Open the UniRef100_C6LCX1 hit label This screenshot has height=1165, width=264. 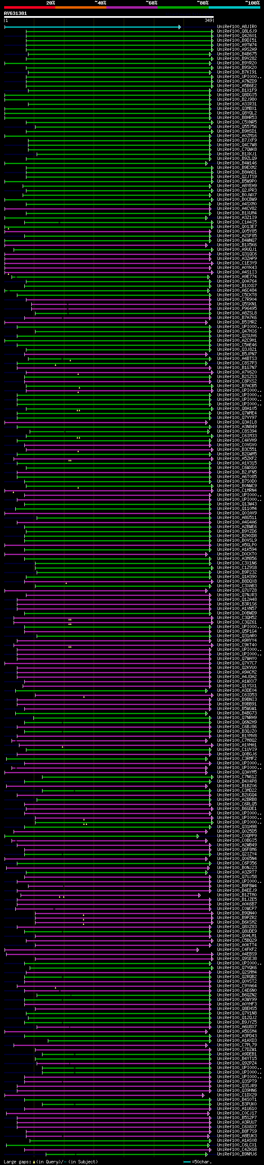click(236, 1145)
